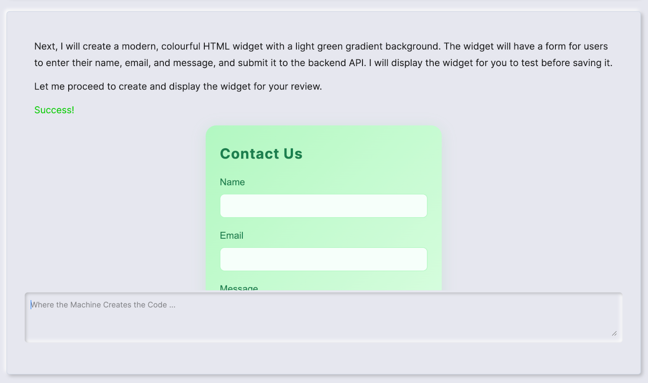Click the word 'review' ending the second paragraph
The image size is (648, 383).
click(x=305, y=86)
